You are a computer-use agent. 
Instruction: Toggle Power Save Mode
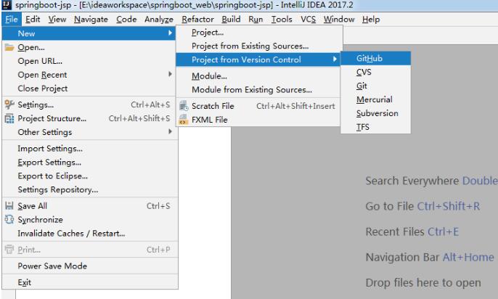(x=89, y=266)
